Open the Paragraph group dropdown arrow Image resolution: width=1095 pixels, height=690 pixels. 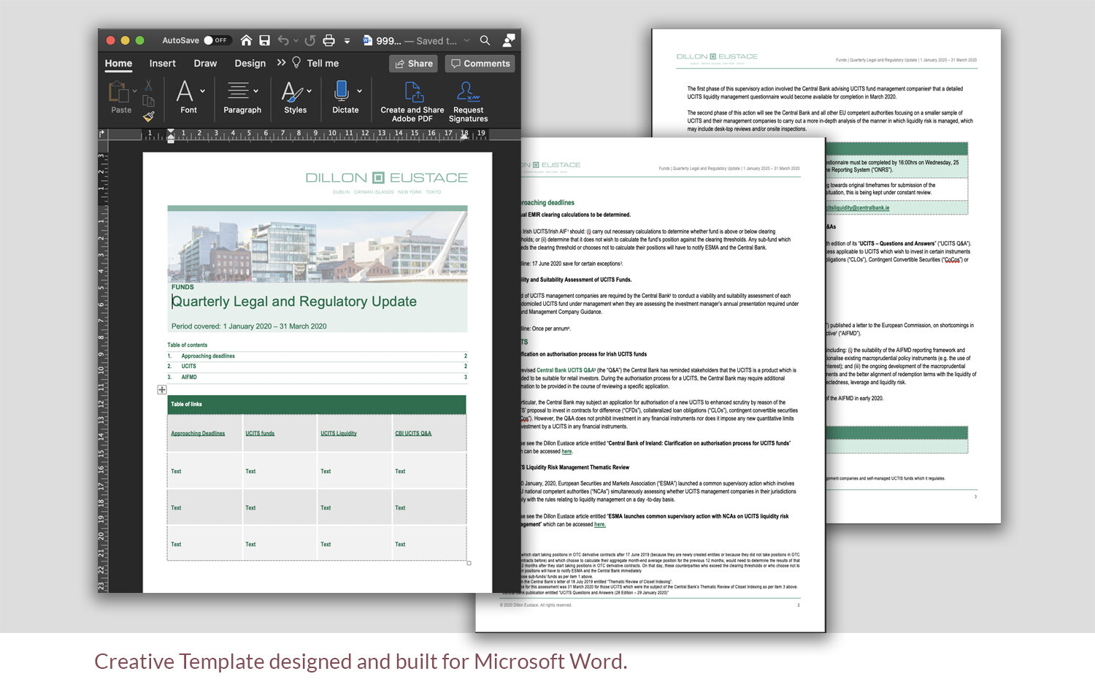tap(255, 91)
